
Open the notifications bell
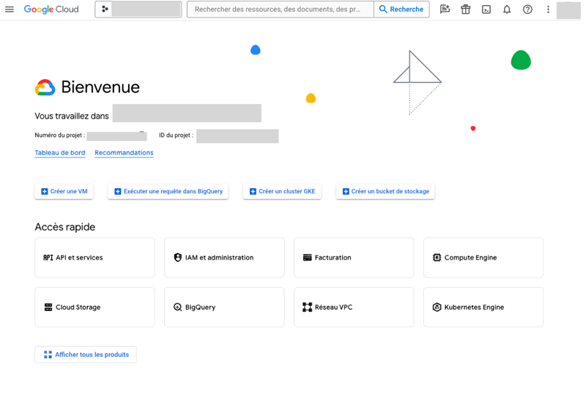[507, 10]
